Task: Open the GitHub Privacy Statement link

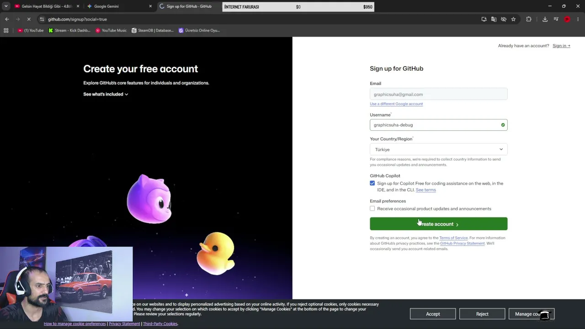Action: coord(462,244)
